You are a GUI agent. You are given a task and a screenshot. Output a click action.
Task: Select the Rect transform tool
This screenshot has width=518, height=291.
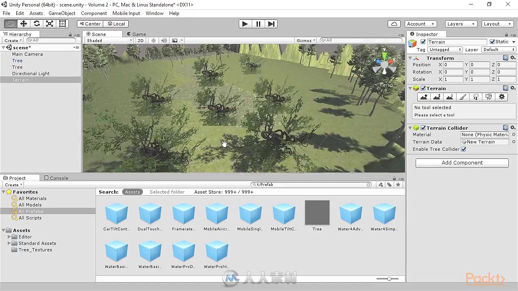tap(62, 24)
